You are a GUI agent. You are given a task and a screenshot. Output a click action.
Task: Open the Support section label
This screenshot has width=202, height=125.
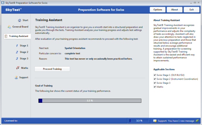(x=24, y=77)
